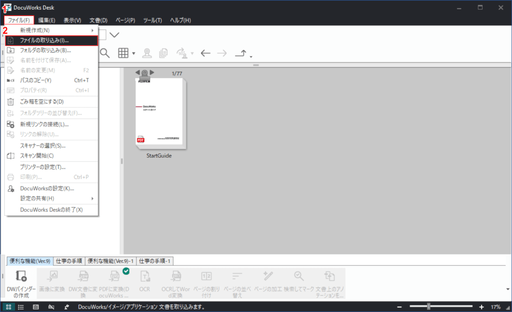Image resolution: width=512 pixels, height=312 pixels.
Task: Switch to 便利な機能(Ver.9) tab
Action: tap(30, 261)
